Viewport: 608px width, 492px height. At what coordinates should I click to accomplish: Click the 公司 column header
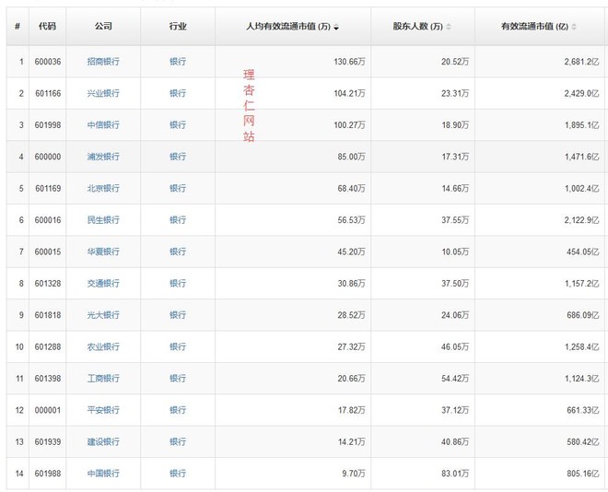tap(103, 27)
